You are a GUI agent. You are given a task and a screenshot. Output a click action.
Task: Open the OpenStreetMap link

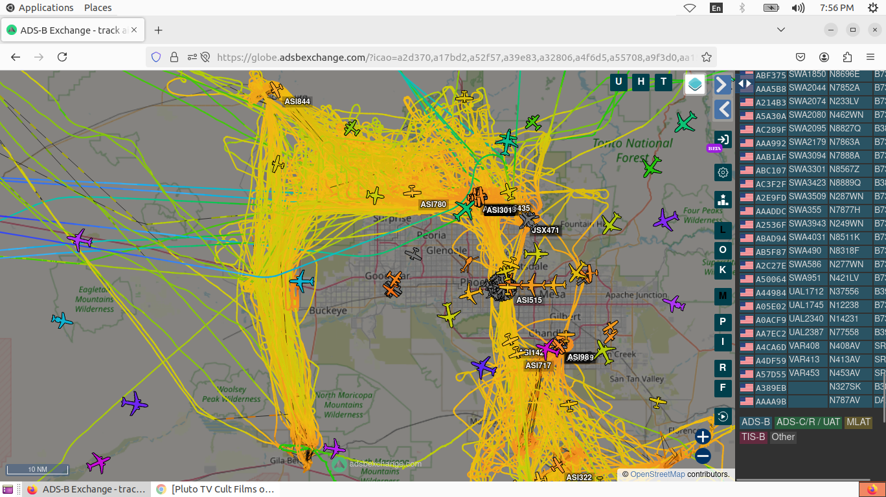tap(657, 474)
